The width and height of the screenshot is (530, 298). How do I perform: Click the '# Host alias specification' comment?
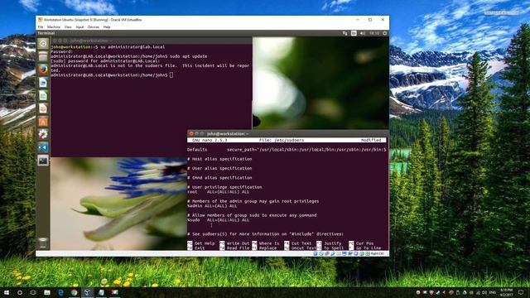click(219, 159)
